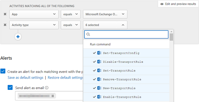
Task: Remove the Activity type filter row with X
Action: click(x=5, y=25)
